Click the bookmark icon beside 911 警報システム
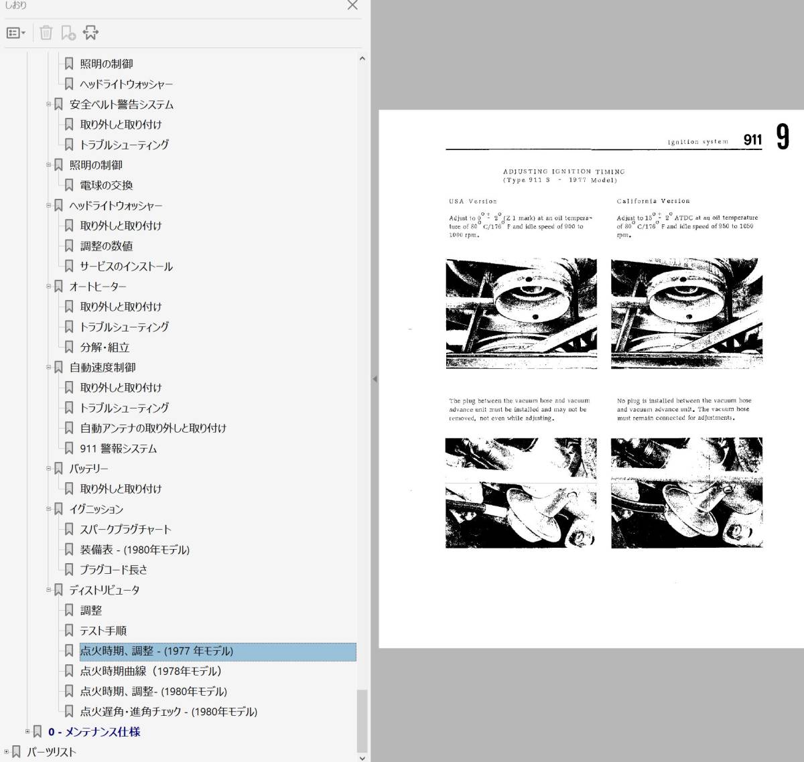The image size is (804, 762). 68,448
